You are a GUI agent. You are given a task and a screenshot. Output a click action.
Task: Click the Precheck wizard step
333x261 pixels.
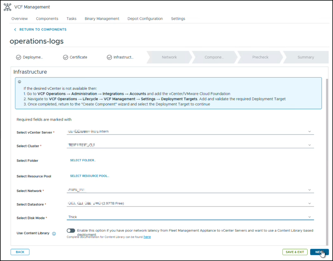click(x=260, y=57)
